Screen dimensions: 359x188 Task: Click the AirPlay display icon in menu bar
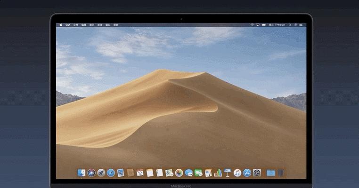[x=258, y=25]
